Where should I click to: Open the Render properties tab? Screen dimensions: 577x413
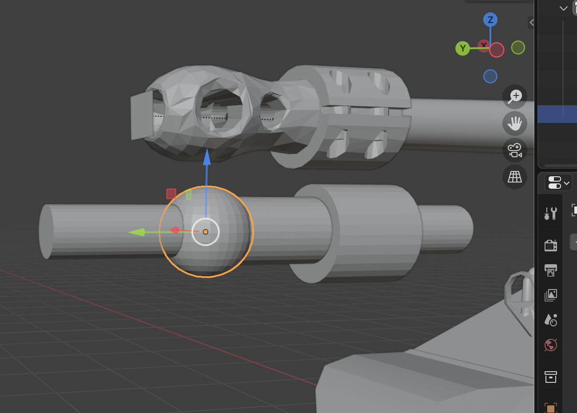551,245
